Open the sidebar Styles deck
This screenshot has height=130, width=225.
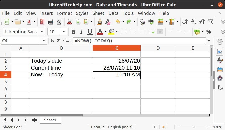(x=220, y=60)
